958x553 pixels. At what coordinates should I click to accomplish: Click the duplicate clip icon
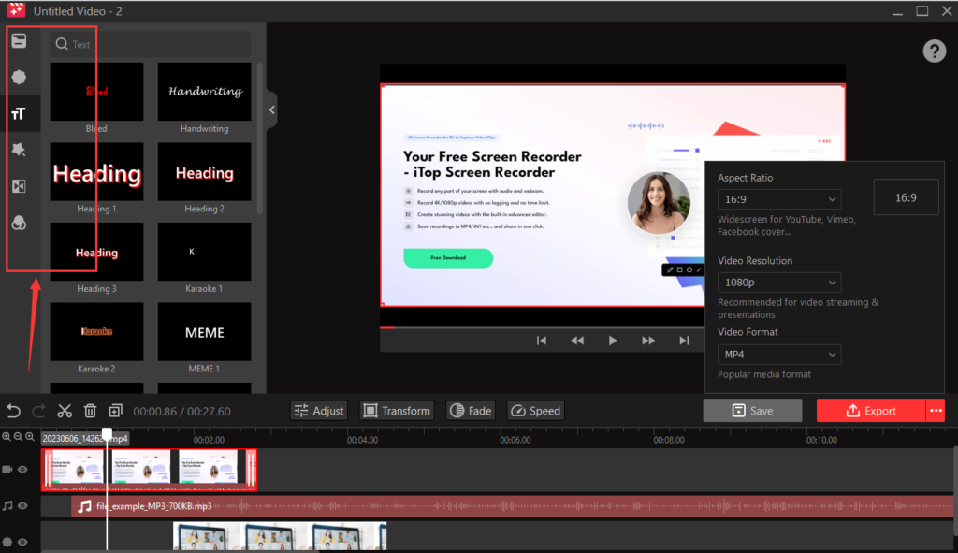(115, 411)
